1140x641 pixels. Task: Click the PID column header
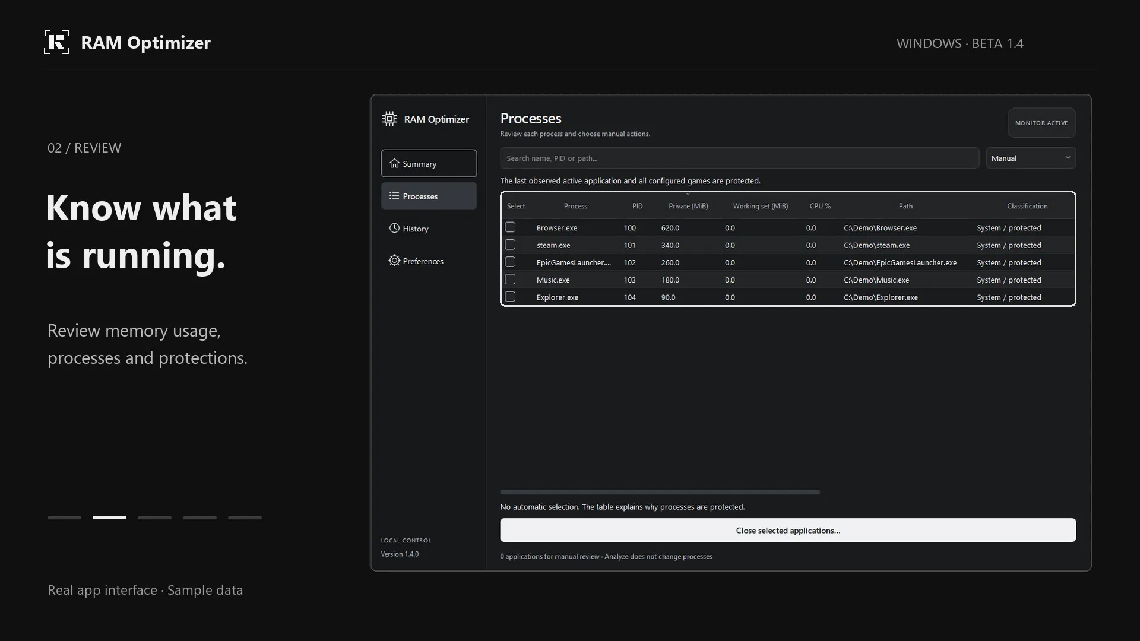[637, 206]
